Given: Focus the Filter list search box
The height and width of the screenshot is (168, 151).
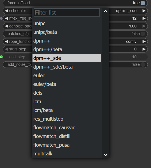Looking at the screenshot, I should (67, 12).
